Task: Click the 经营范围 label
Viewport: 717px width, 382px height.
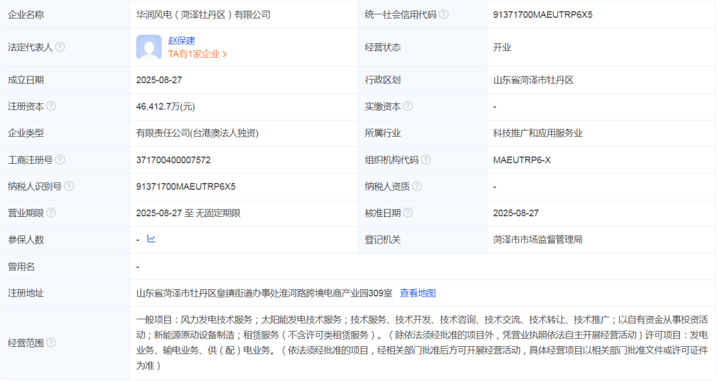Action: pyautogui.click(x=26, y=343)
